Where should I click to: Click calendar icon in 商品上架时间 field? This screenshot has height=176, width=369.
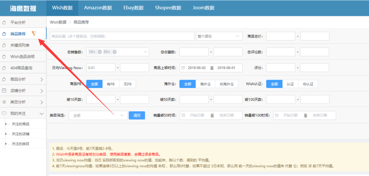click(x=183, y=68)
